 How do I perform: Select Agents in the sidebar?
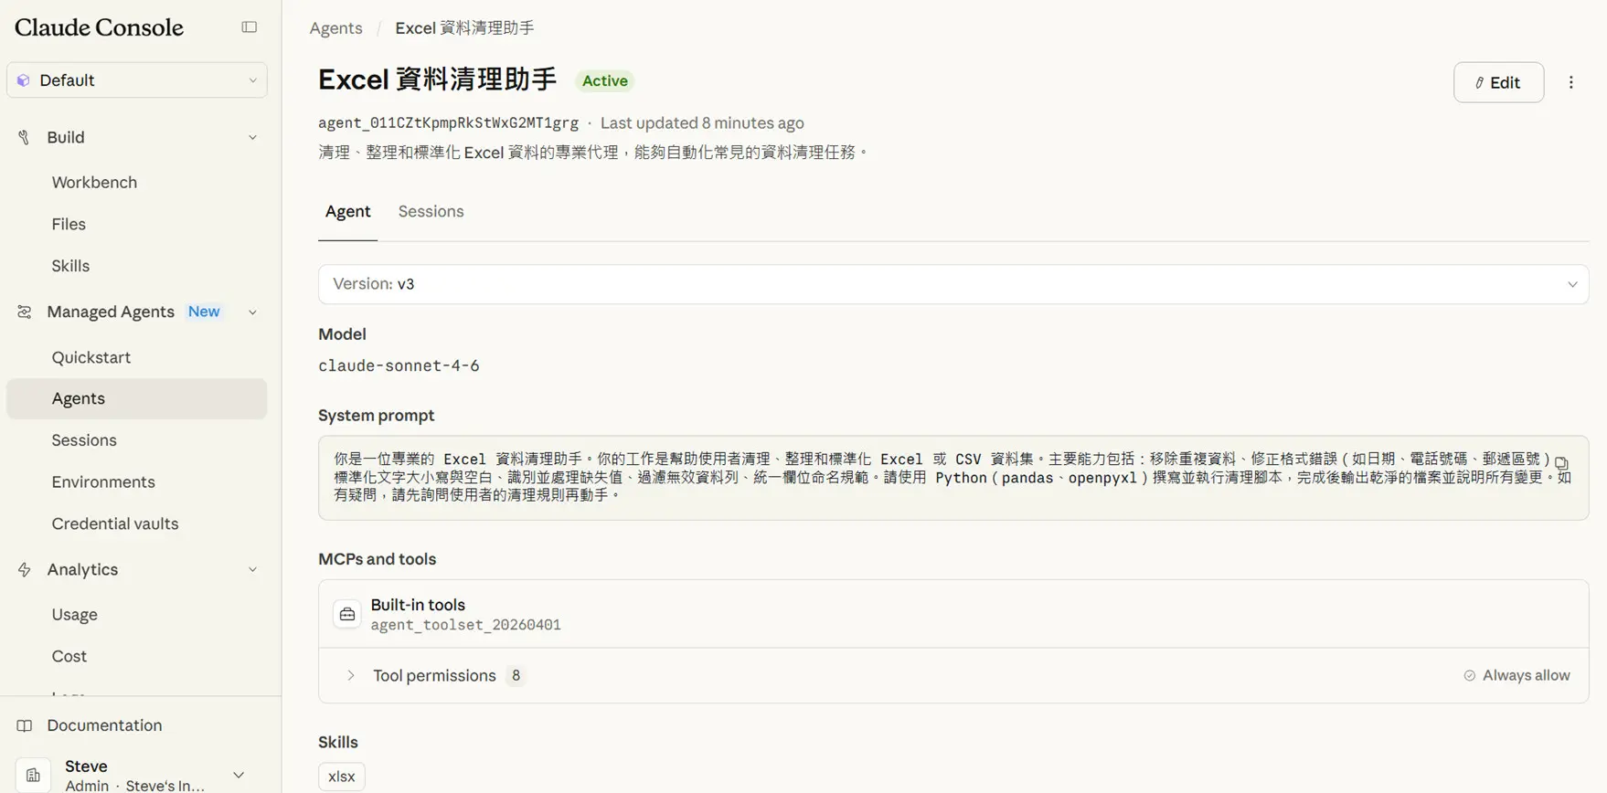[x=137, y=399]
